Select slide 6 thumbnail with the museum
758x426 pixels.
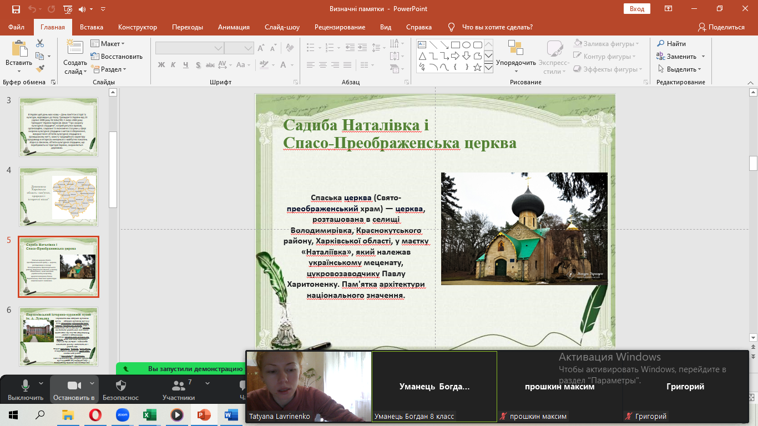click(59, 337)
